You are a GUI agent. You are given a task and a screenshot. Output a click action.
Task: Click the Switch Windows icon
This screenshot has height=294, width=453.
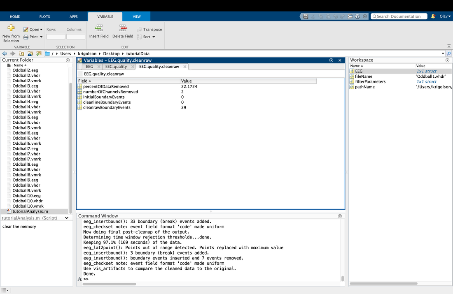(x=350, y=16)
